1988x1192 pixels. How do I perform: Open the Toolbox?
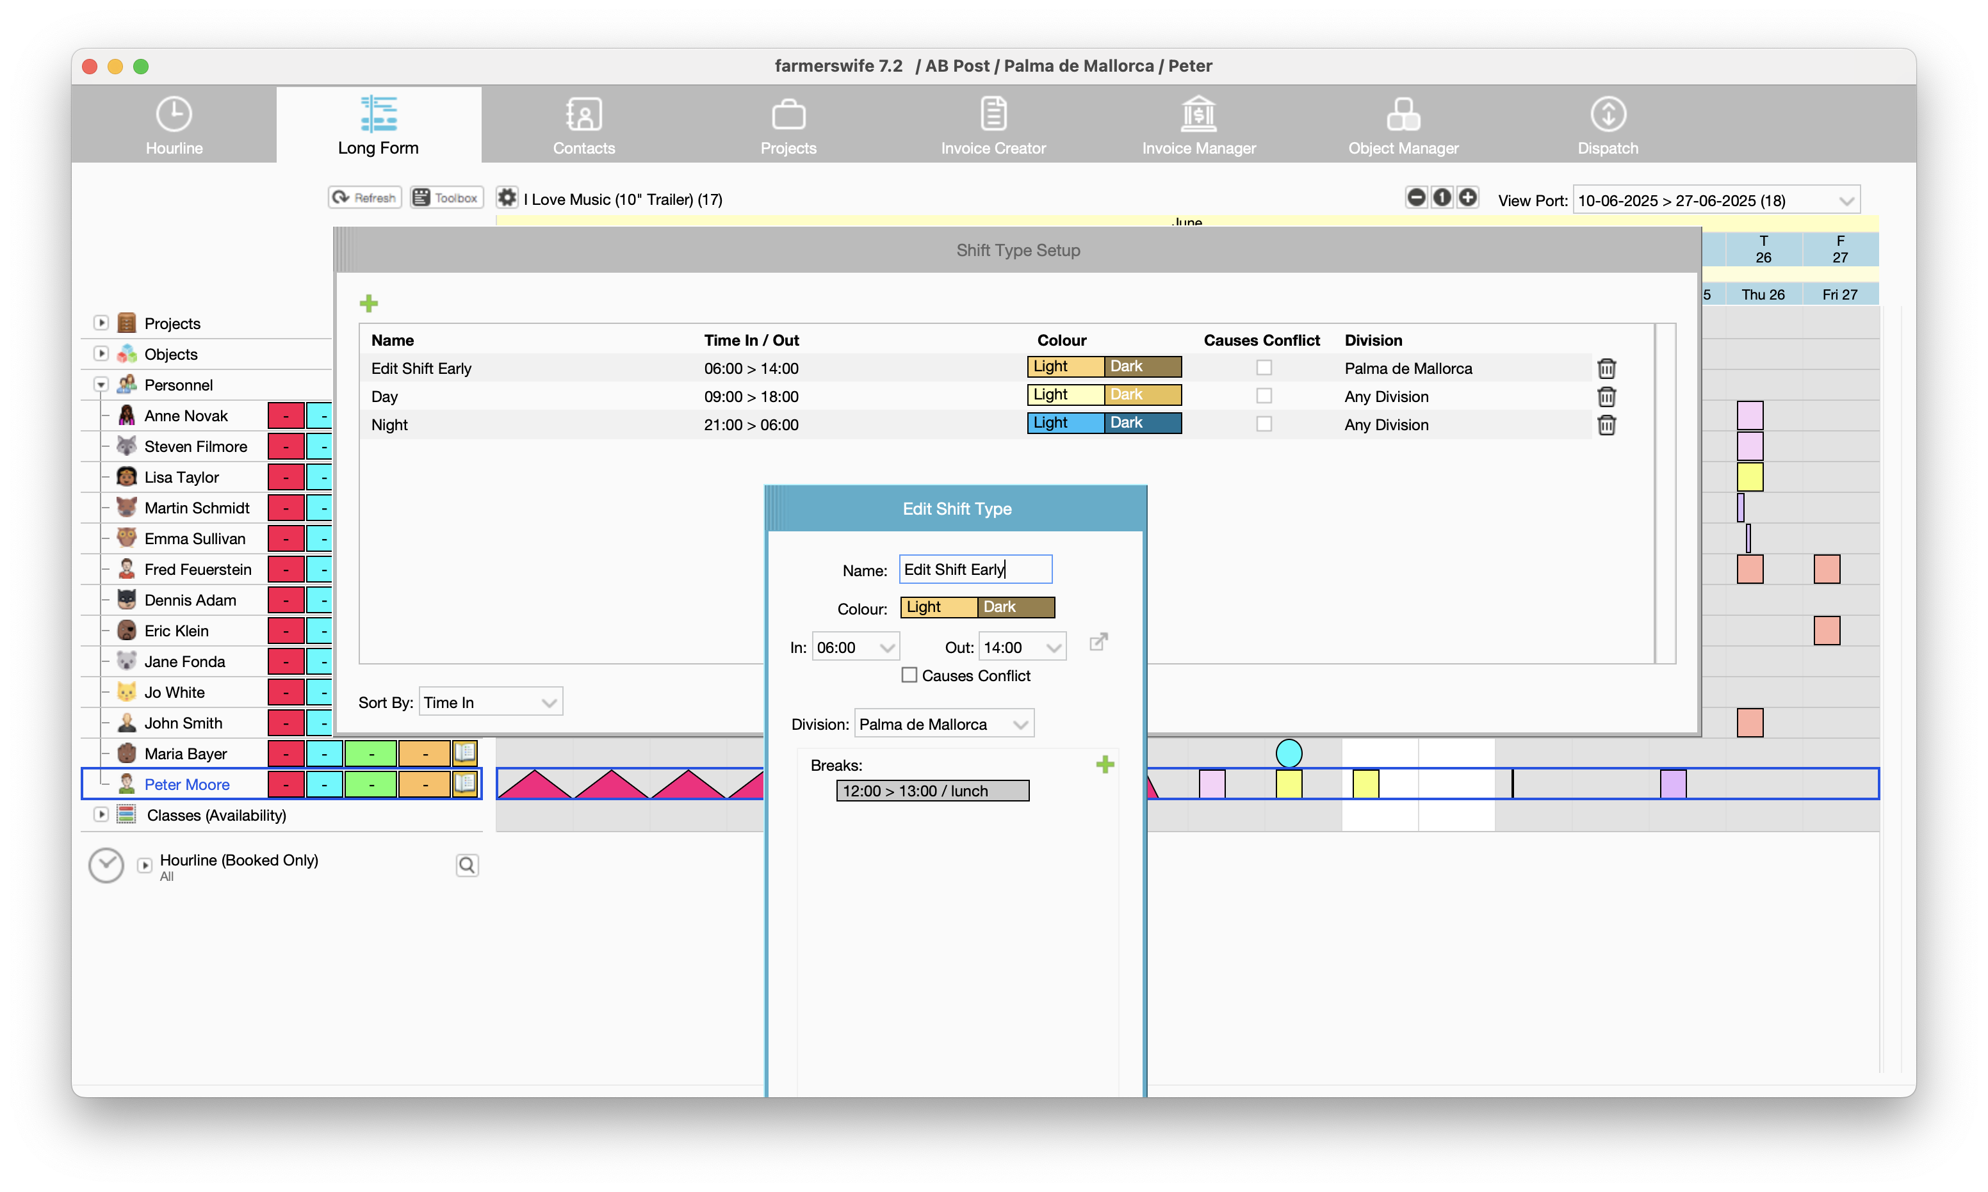447,198
